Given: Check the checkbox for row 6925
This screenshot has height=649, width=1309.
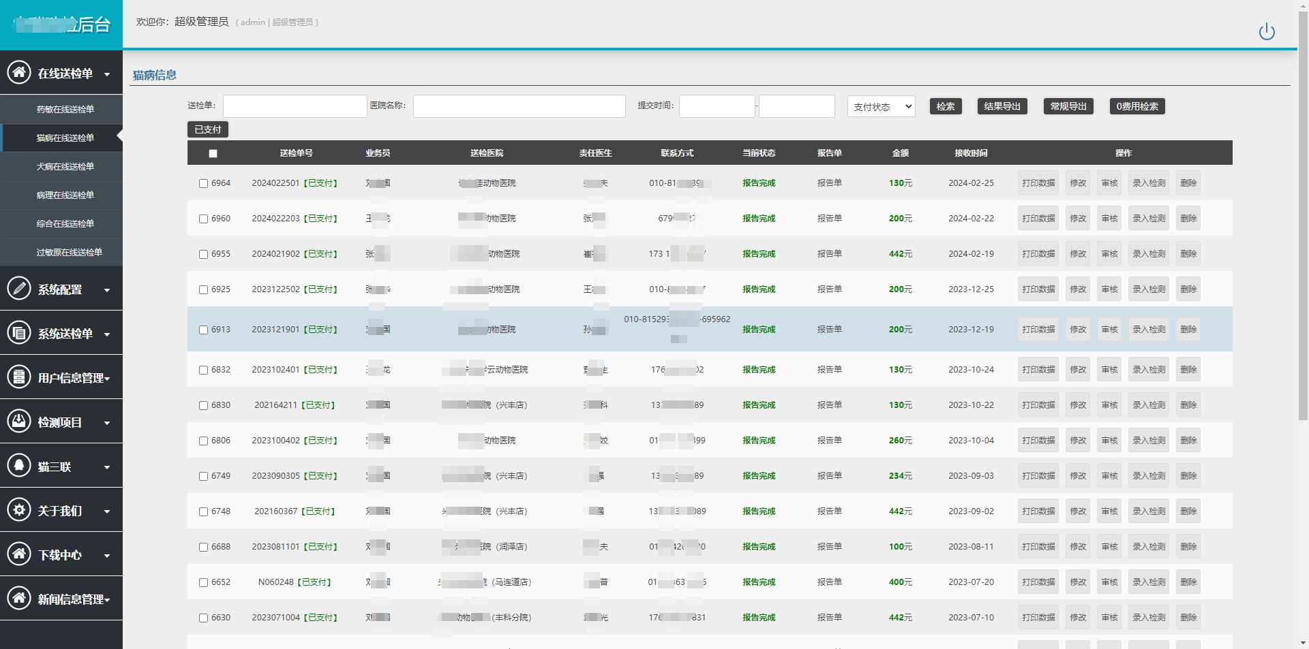Looking at the screenshot, I should click(x=203, y=290).
